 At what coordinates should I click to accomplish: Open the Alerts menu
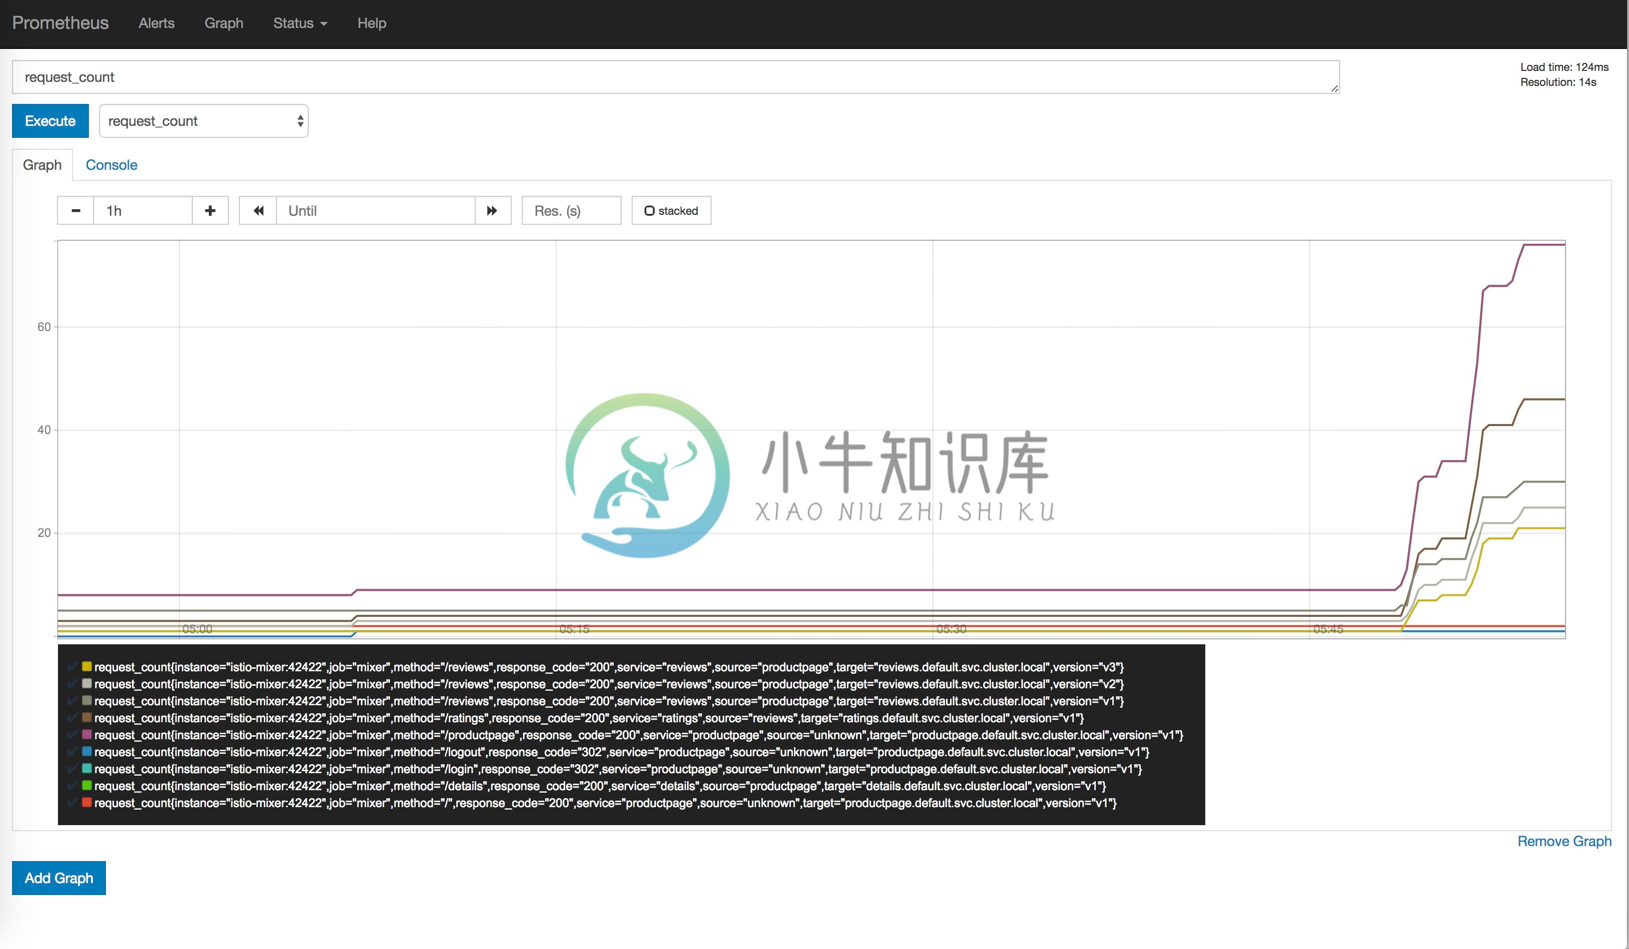point(156,21)
